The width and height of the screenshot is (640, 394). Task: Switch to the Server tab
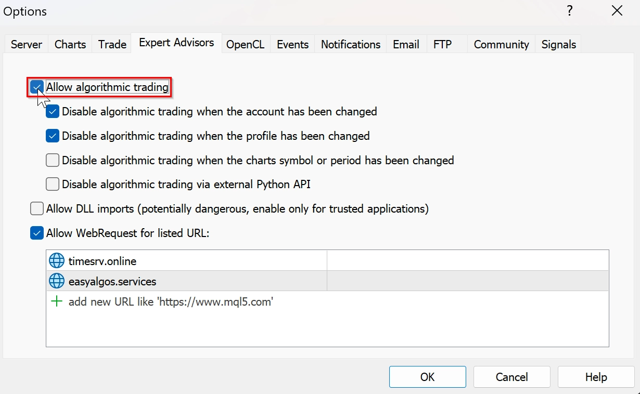pyautogui.click(x=27, y=45)
